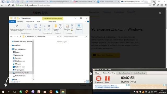Click the navigation pane scroll up arrow
The height and width of the screenshot is (94, 167).
click(33, 40)
